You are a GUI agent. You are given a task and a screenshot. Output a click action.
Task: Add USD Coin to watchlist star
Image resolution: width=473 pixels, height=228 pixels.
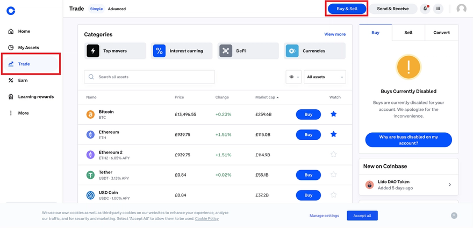point(333,195)
